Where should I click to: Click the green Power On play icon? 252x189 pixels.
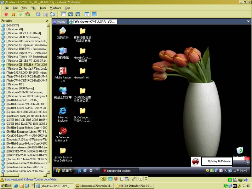click(20, 14)
